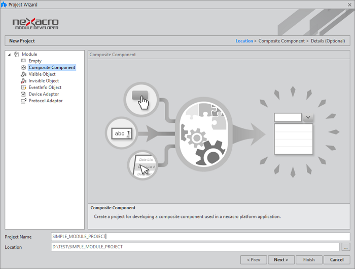The image size is (355, 269).
Task: Collapse the Module tree node
Action: tap(10, 54)
